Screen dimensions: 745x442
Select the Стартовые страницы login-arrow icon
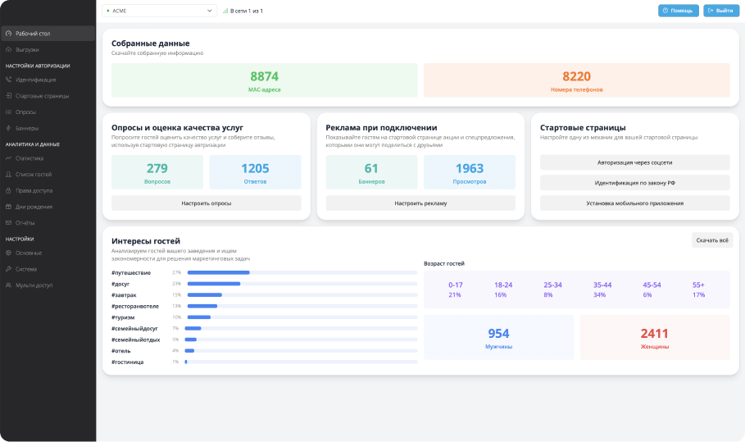pos(8,96)
